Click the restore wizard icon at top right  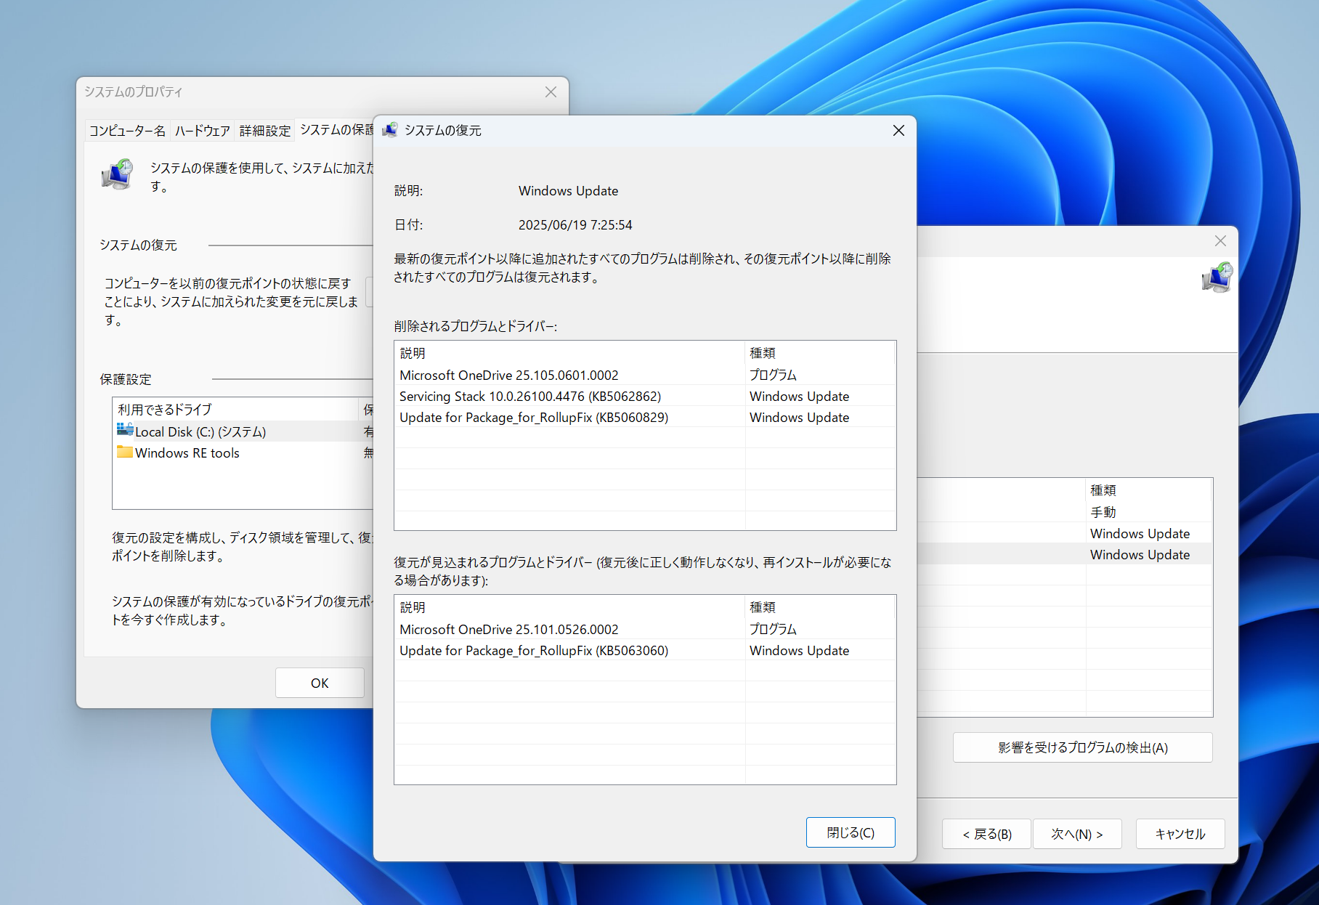pyautogui.click(x=1217, y=278)
